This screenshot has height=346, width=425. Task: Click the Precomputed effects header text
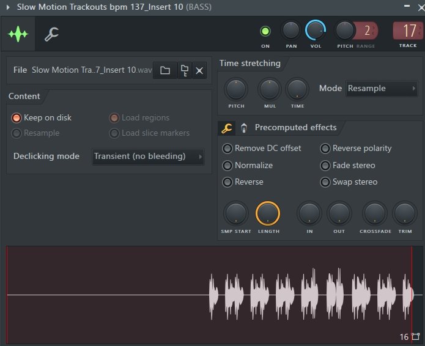(x=296, y=127)
